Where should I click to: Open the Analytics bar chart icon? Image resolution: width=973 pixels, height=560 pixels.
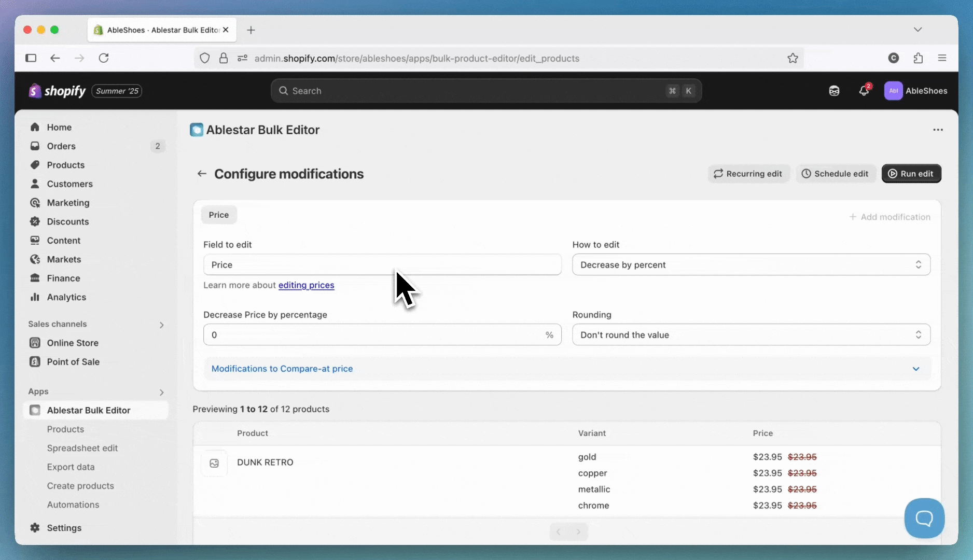click(x=35, y=297)
